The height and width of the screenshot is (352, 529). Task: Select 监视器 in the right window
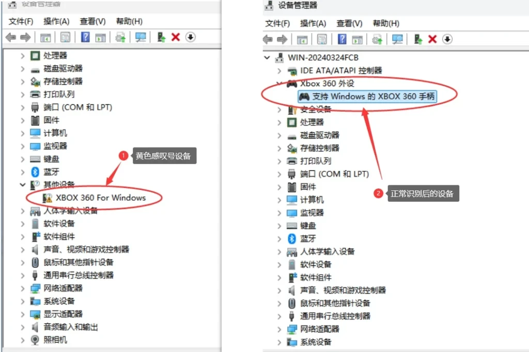click(x=312, y=213)
